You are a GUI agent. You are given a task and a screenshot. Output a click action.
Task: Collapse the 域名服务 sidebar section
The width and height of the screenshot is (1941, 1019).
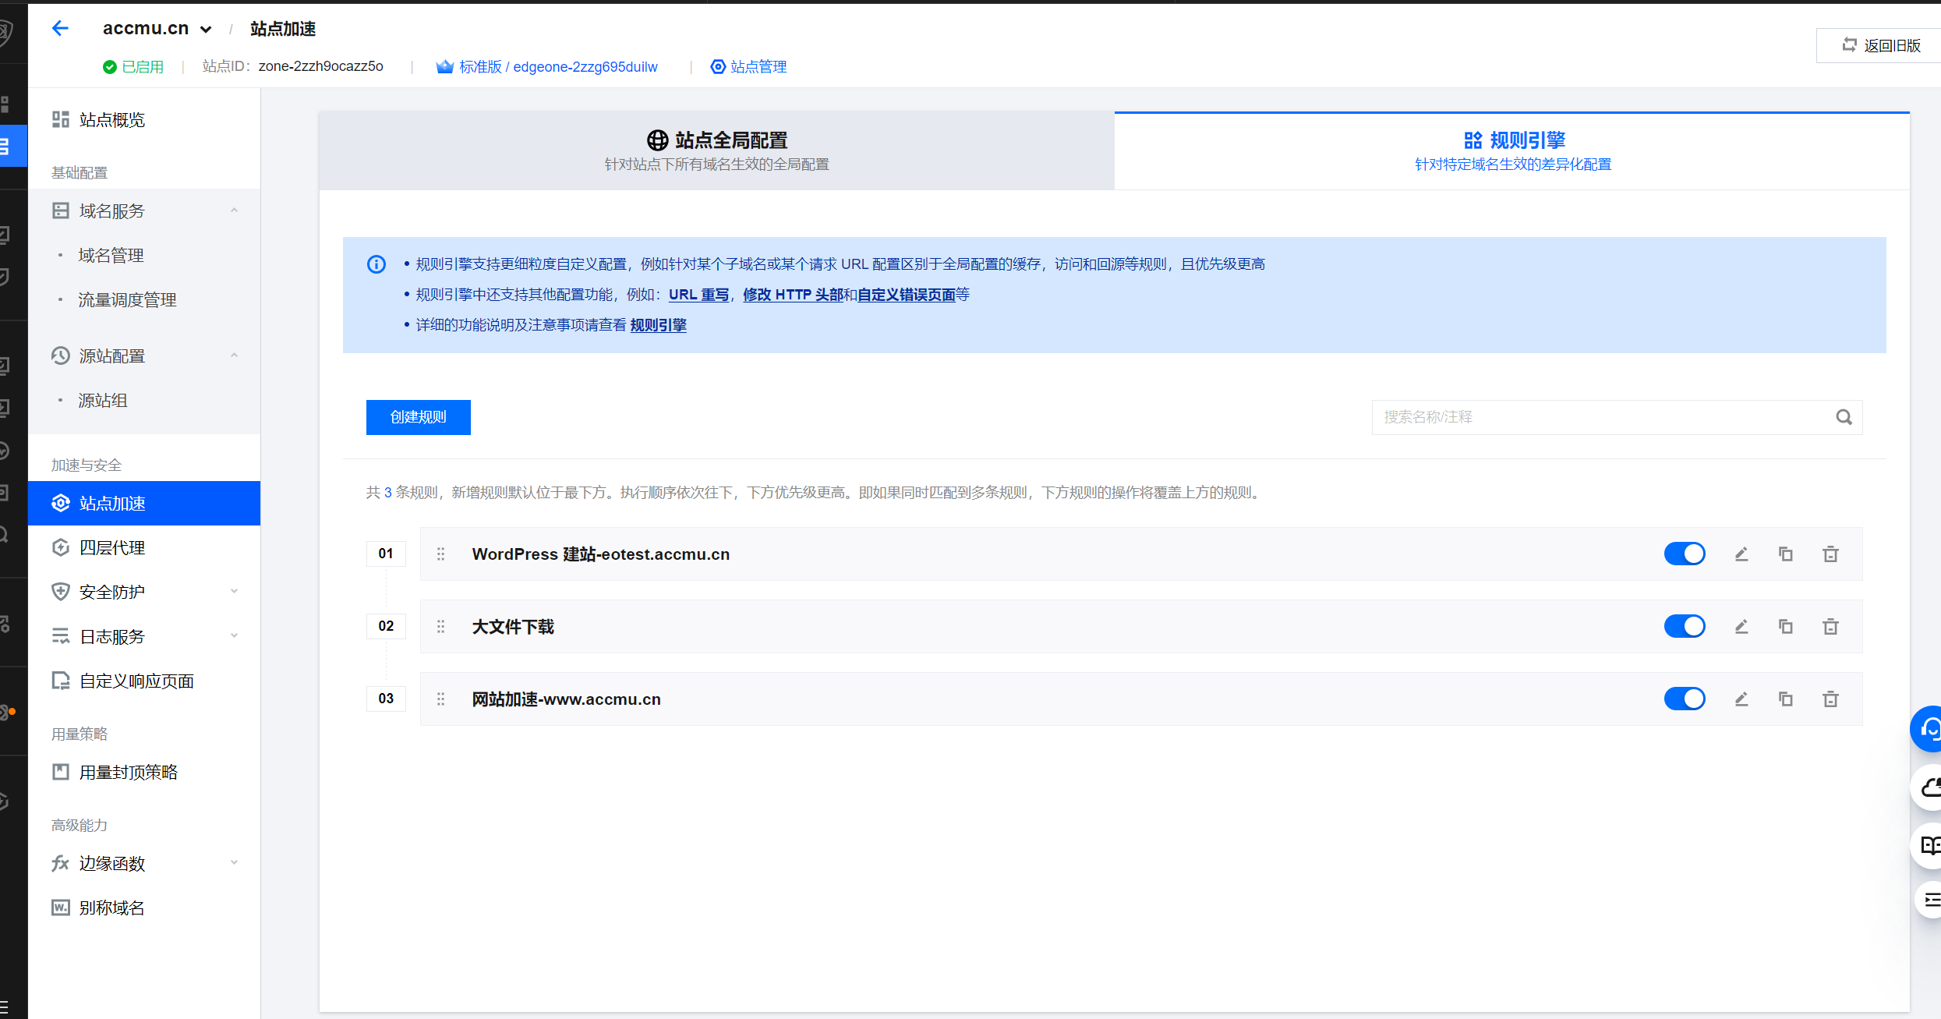click(x=144, y=211)
